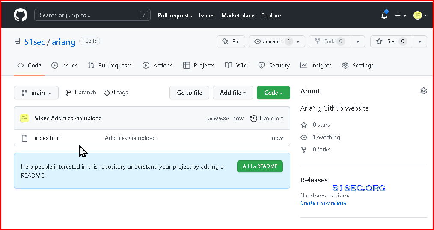Viewport: 434px width, 230px height.
Task: Focus the Search or jump to field
Action: (x=92, y=15)
